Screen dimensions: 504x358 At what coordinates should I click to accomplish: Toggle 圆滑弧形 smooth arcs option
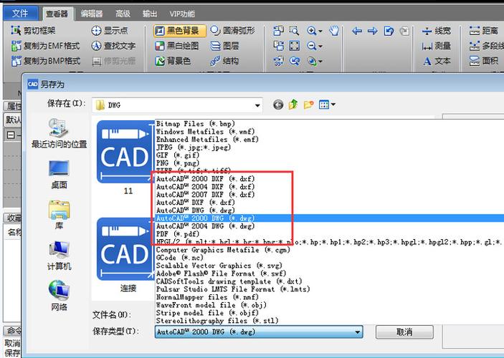(233, 31)
